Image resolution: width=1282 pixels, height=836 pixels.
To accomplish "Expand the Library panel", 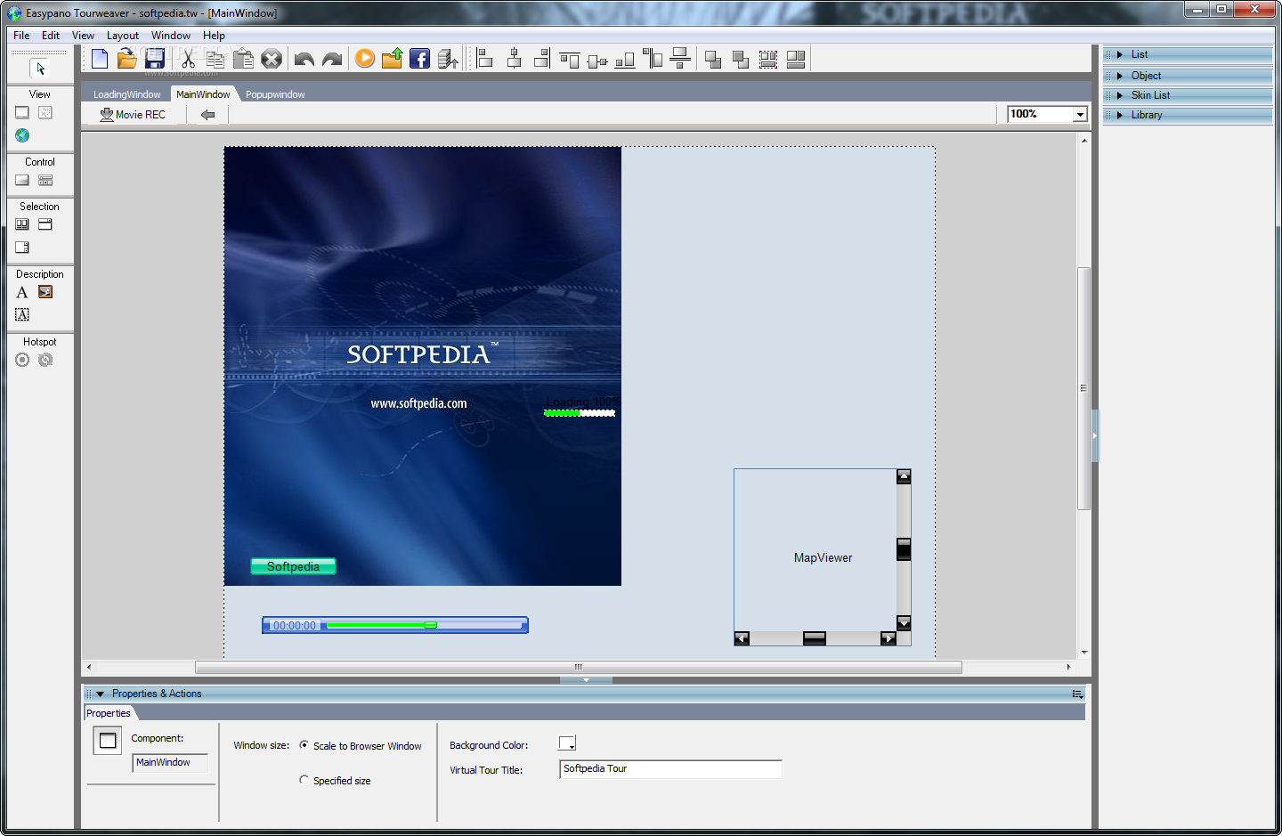I will [1120, 115].
